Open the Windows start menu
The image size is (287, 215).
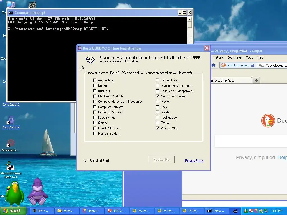click(13, 211)
